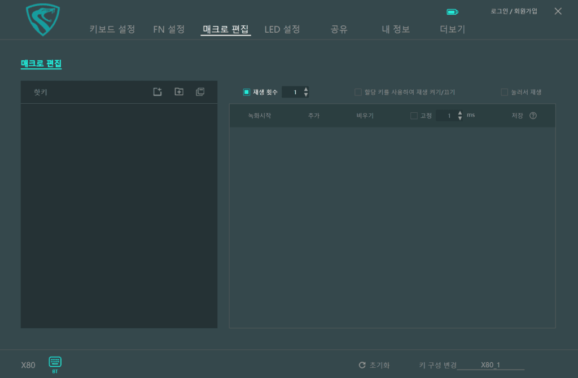
Task: Toggle the 재생 횟수 checkbox
Action: [247, 92]
